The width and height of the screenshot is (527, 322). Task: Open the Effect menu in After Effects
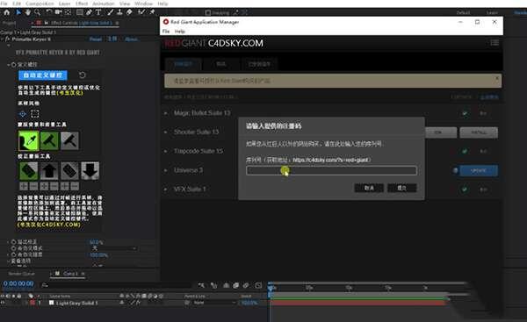[x=82, y=4]
